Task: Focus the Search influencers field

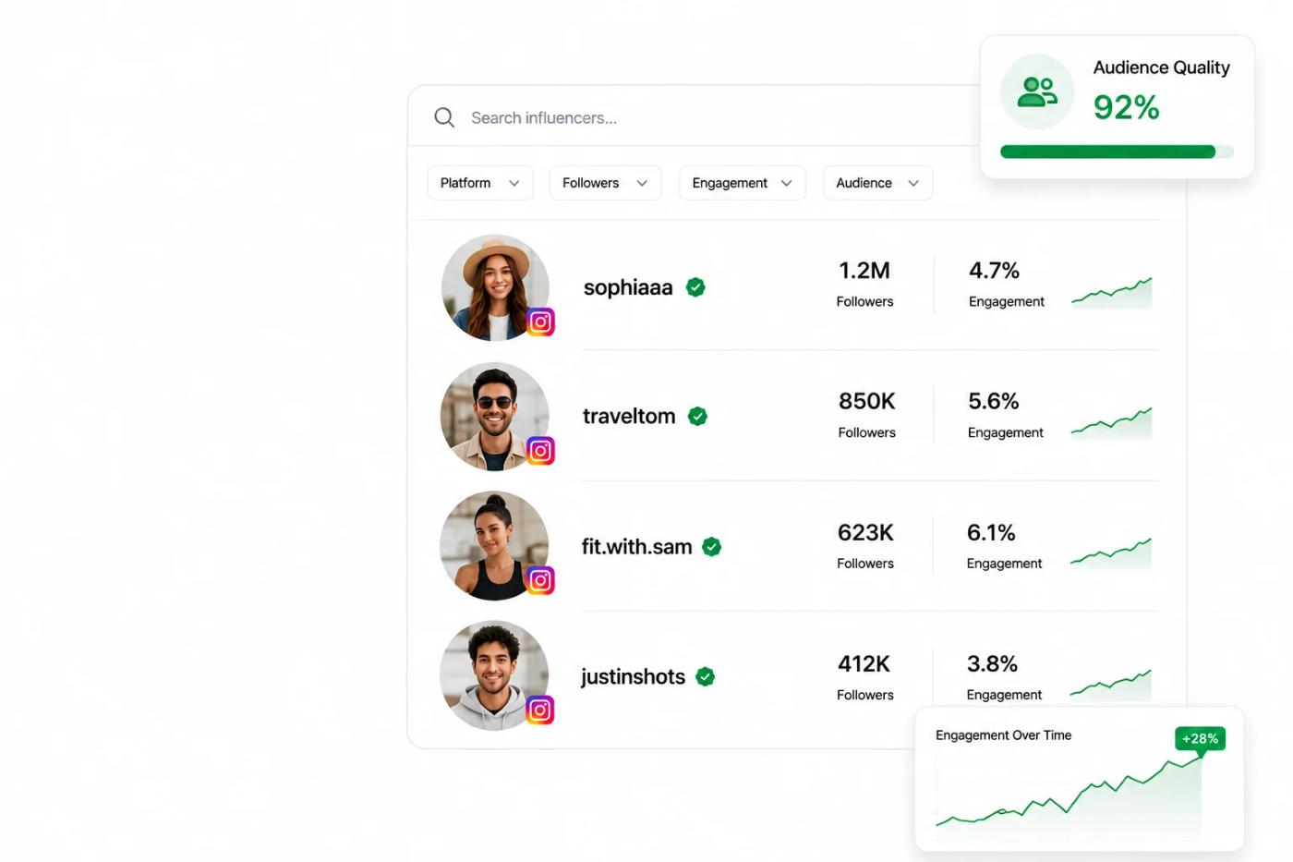Action: pyautogui.click(x=693, y=117)
